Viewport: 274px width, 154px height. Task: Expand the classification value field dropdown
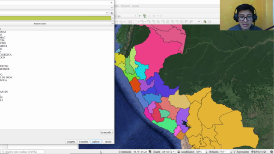(x=107, y=13)
